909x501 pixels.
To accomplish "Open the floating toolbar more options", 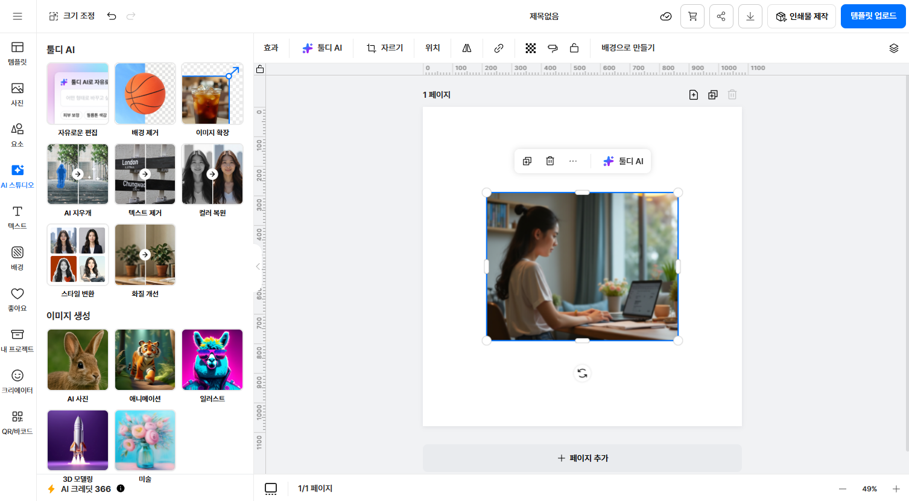I will (573, 161).
